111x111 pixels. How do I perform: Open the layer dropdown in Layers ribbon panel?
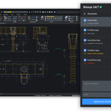tap(62, 17)
